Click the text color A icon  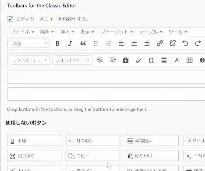(177, 60)
